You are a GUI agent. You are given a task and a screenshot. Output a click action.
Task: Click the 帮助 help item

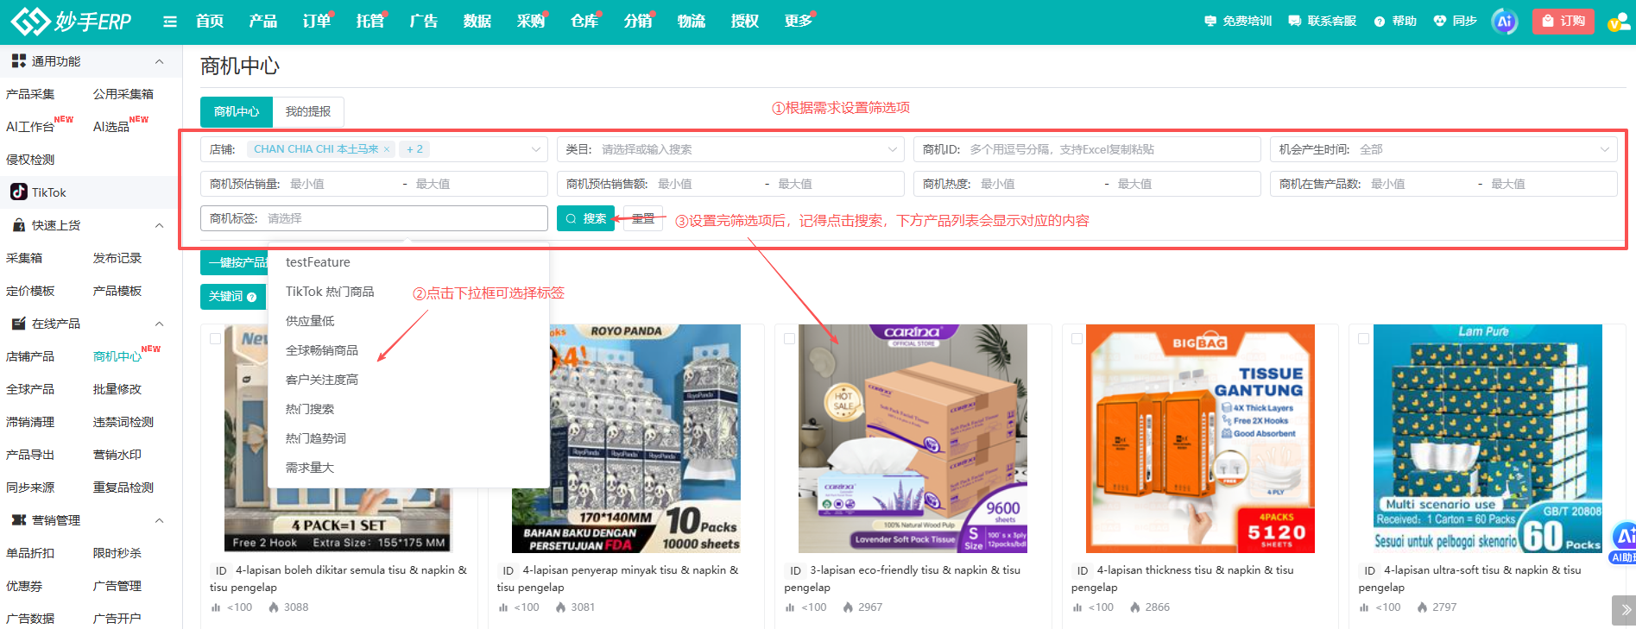coord(1395,21)
